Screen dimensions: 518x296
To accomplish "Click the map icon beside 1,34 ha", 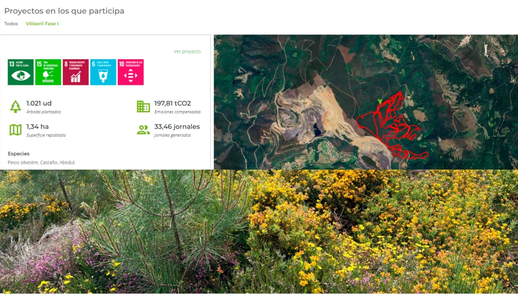I will (x=15, y=130).
